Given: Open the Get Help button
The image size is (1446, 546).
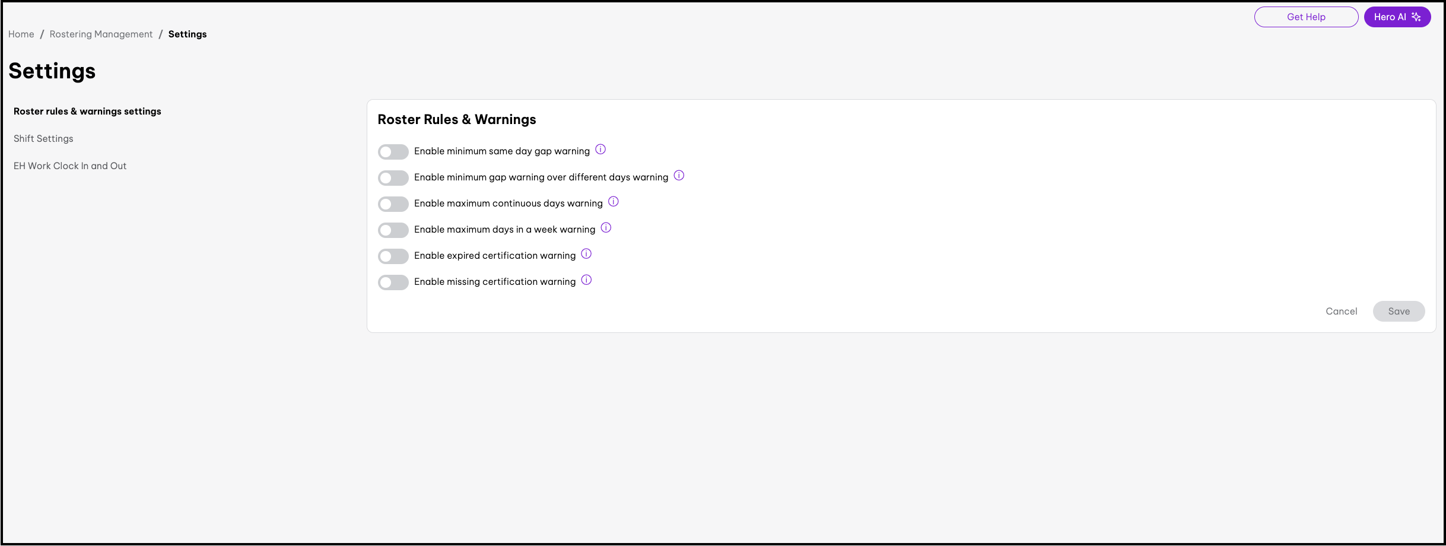Looking at the screenshot, I should (1306, 17).
